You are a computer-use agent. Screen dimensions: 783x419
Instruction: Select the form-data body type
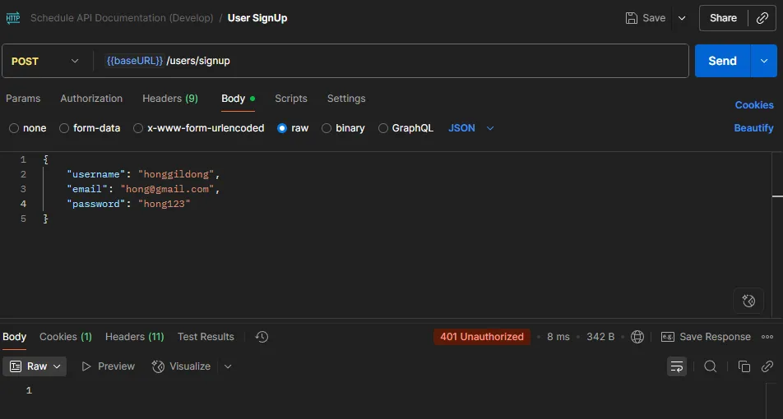(x=65, y=128)
